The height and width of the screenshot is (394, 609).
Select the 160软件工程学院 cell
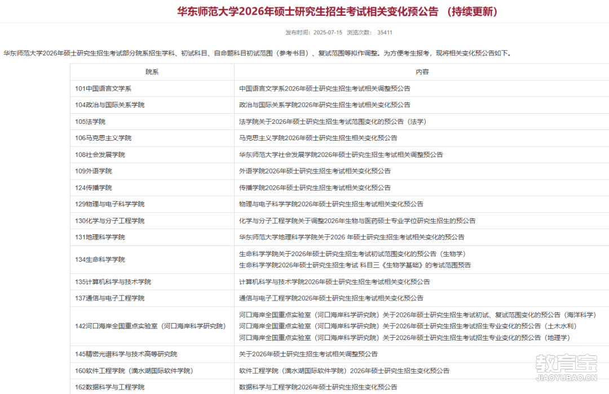152,370
